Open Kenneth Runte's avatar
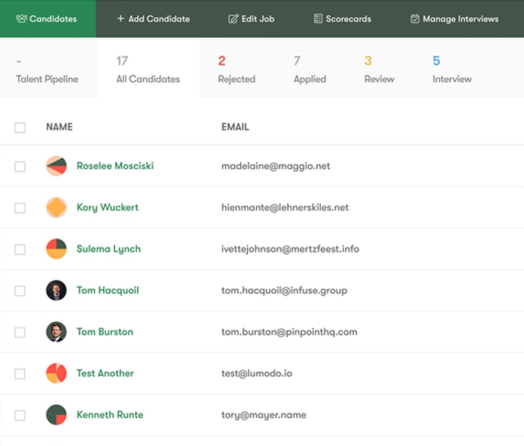 tap(56, 415)
